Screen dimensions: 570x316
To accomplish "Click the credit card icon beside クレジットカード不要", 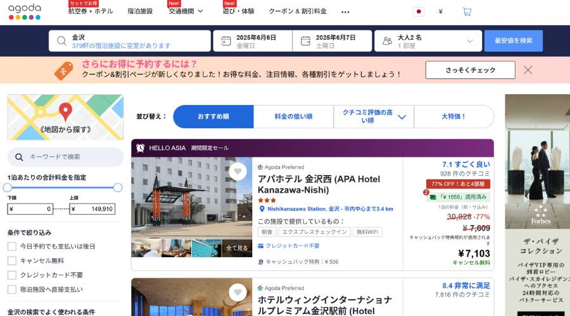I will click(261, 246).
